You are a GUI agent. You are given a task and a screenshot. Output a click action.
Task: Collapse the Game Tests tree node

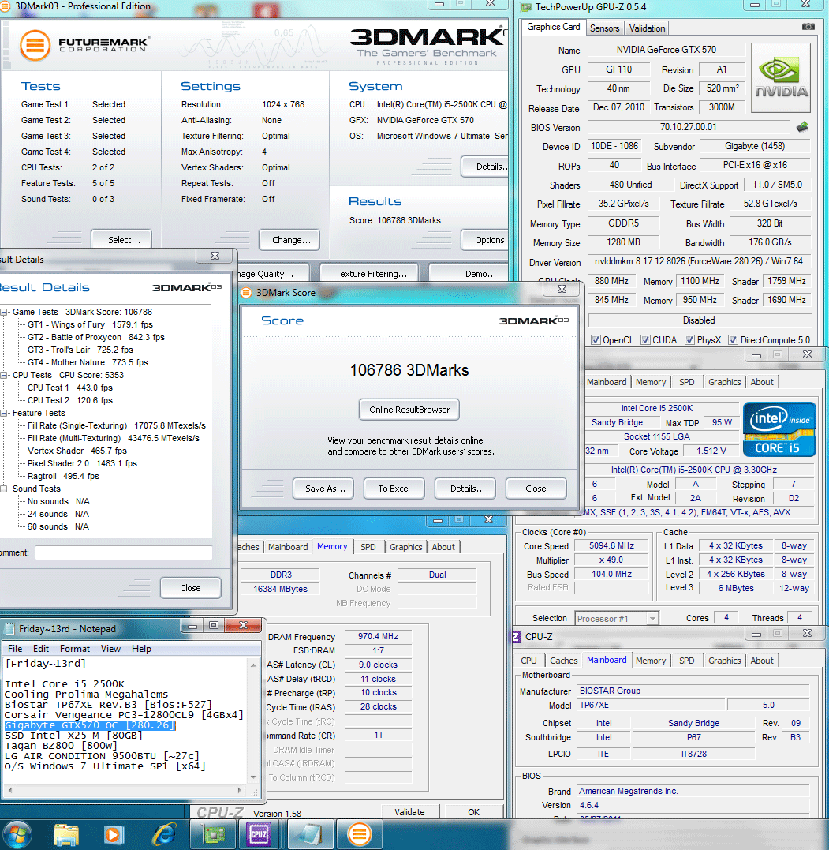(x=4, y=313)
